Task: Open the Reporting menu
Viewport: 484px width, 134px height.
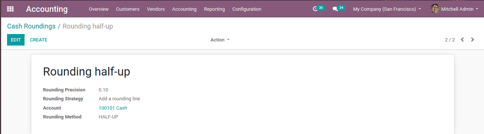Action: pyautogui.click(x=214, y=9)
